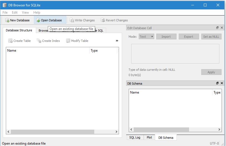The image size is (226, 146).
Task: Open the View menu
Action: (x=25, y=12)
